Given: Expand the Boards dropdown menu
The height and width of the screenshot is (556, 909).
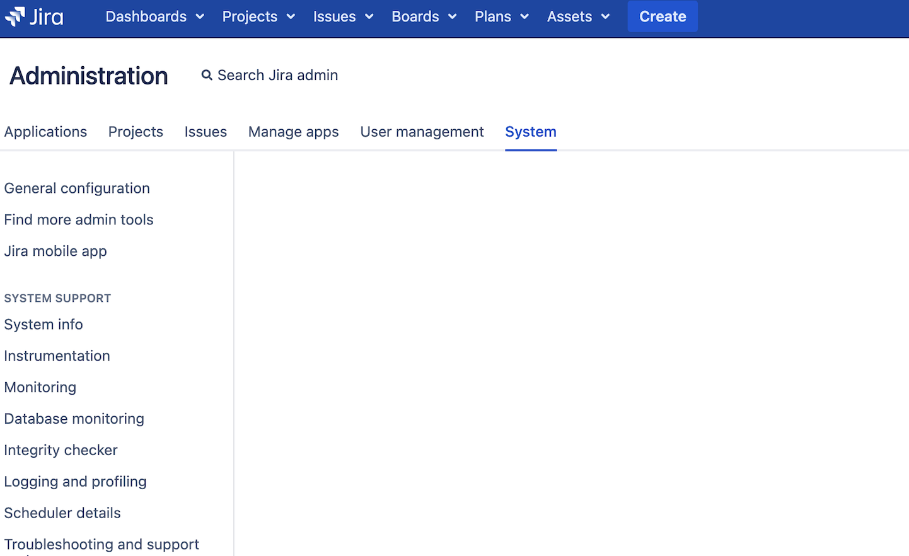Looking at the screenshot, I should click(x=424, y=16).
